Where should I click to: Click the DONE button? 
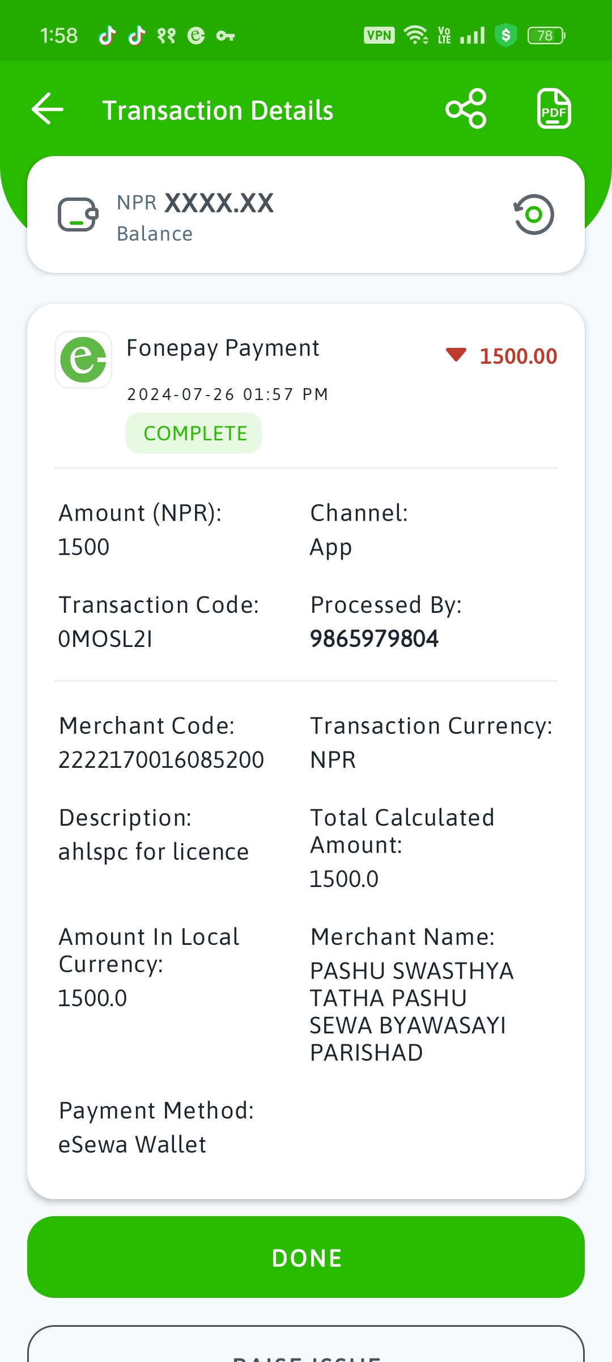coord(306,1257)
